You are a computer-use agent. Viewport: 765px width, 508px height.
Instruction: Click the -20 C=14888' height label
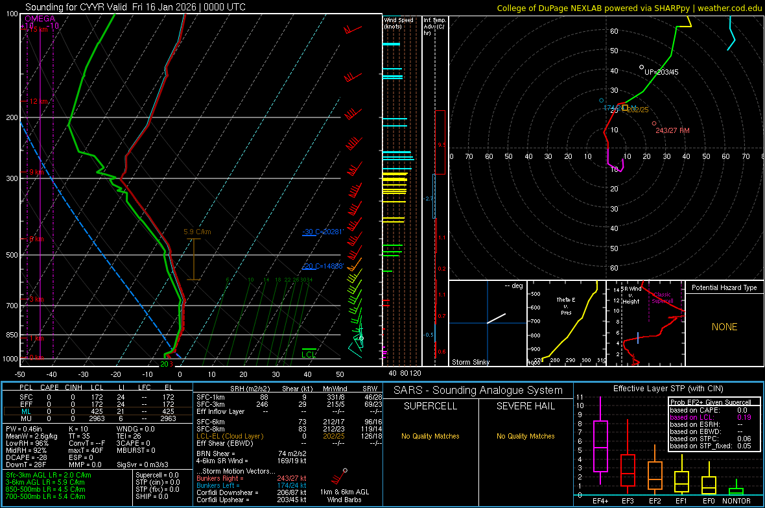323,266
